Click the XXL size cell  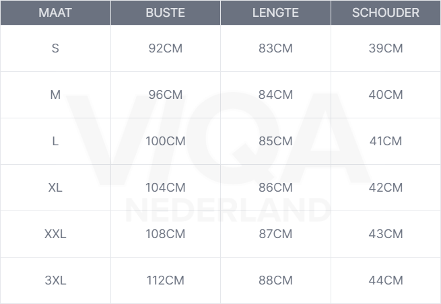coord(55,234)
